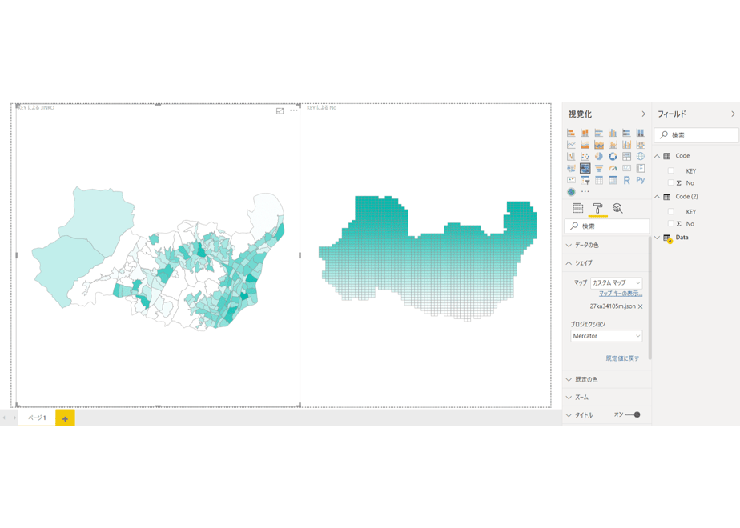Select the area chart visual
Viewport: 740px width, 528px height.
[x=585, y=144]
